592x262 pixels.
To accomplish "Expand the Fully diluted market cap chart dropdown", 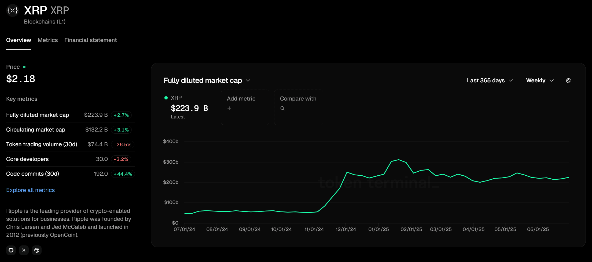I will point(207,80).
